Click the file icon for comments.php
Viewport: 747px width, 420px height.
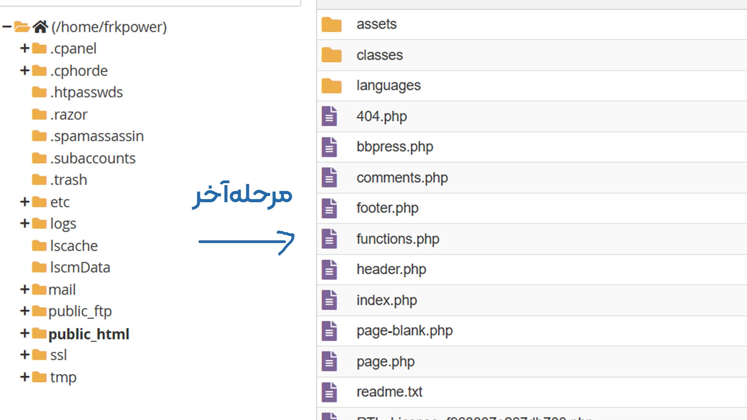pos(330,177)
